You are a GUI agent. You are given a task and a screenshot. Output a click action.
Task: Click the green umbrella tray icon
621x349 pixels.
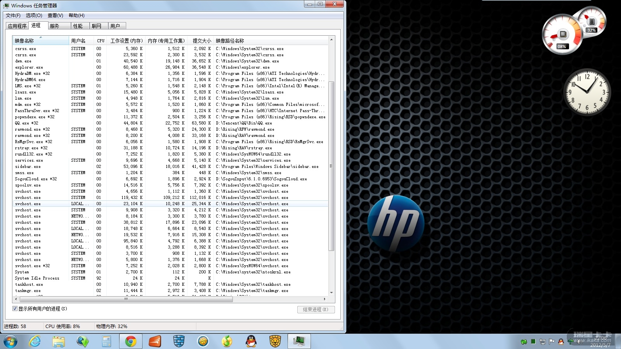(570, 342)
